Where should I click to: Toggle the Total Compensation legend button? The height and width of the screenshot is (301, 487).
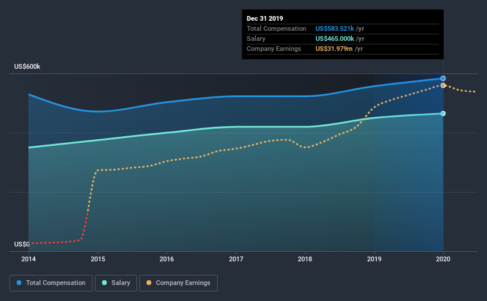click(51, 283)
